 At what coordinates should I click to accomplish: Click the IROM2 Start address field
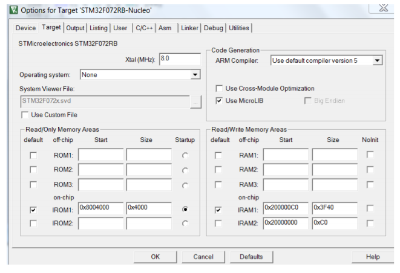click(101, 223)
